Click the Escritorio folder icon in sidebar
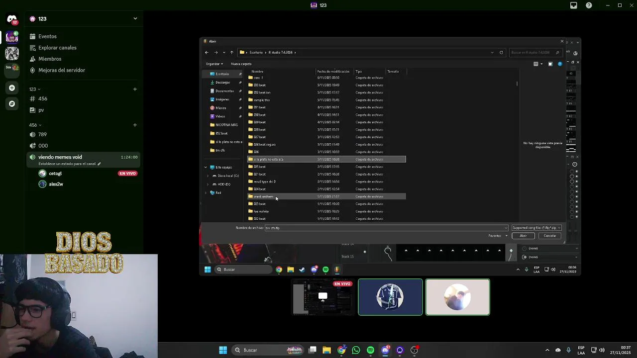The height and width of the screenshot is (358, 637). point(212,74)
